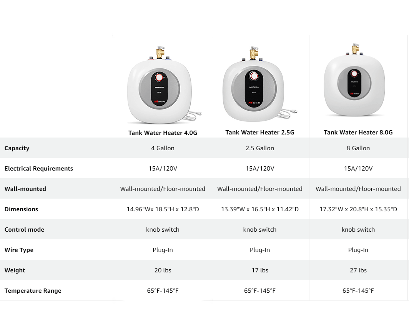Click the Electrical Requirements row label
The image size is (409, 330).
[x=38, y=168]
